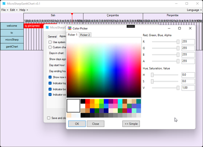203x147 pixels.
Task: Click the MicroSharpGanttChart app icon in title bar
Action: [4, 3]
